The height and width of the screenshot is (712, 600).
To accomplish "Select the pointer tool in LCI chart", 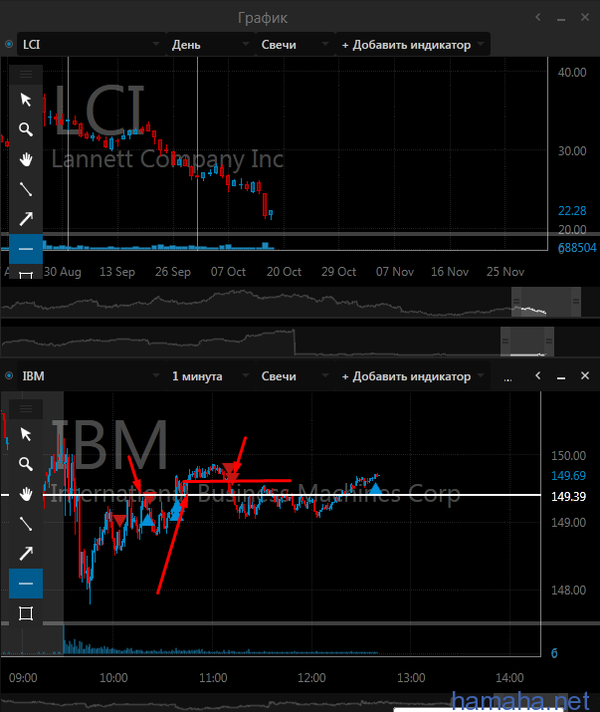I will tap(26, 100).
